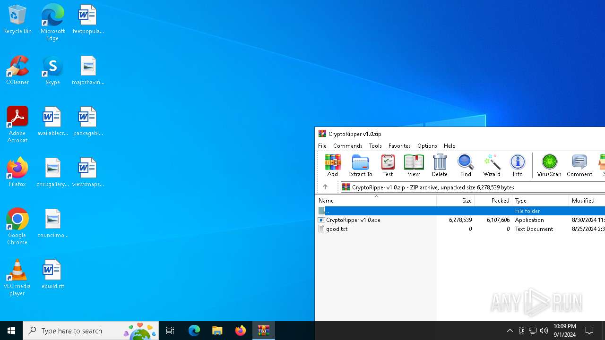
Task: Select chrisgallery... image file on desktop
Action: (52, 172)
